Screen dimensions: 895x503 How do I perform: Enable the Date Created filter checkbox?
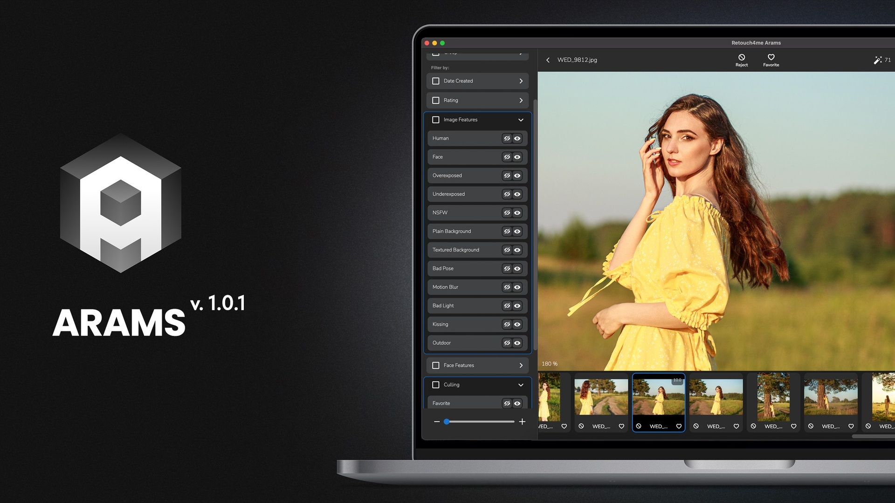pyautogui.click(x=436, y=81)
